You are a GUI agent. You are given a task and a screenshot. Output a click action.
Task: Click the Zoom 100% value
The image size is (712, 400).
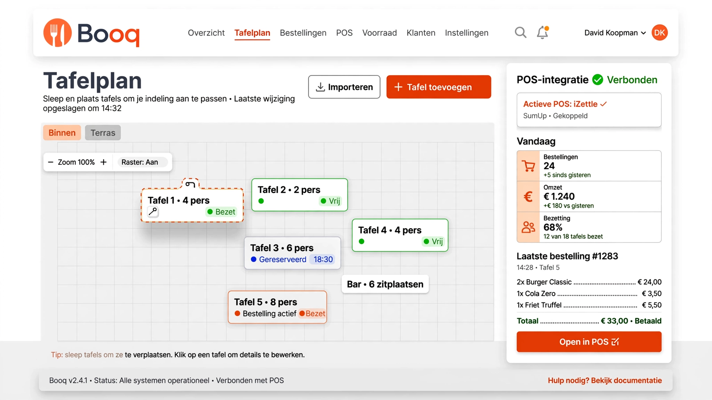76,162
